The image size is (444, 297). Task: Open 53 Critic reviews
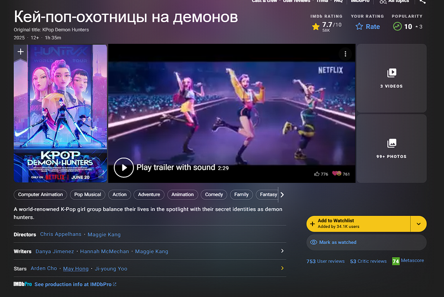[368, 261]
